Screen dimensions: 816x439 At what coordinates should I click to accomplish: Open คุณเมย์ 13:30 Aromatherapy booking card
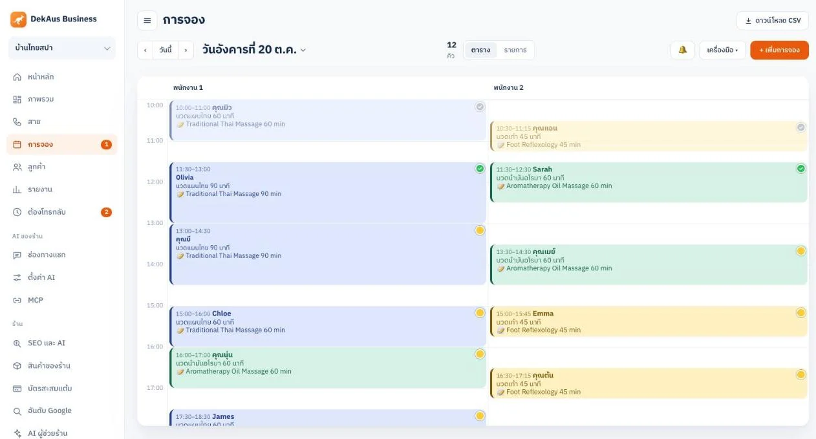pos(649,264)
